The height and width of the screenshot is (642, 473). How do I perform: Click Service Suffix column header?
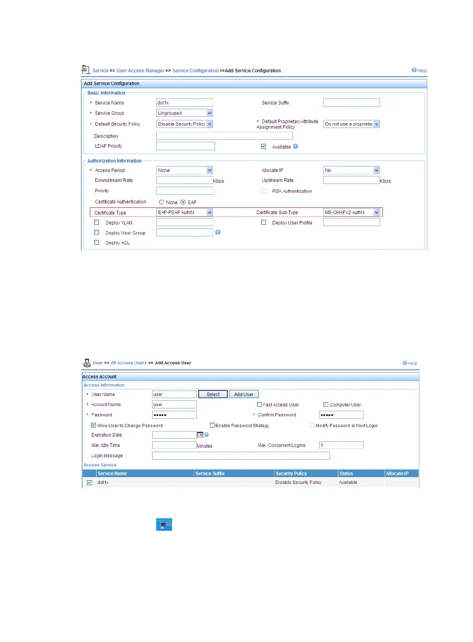(234, 474)
